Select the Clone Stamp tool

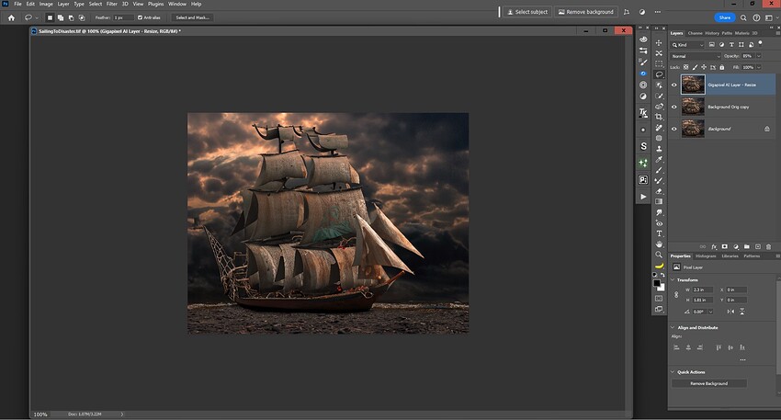point(659,149)
